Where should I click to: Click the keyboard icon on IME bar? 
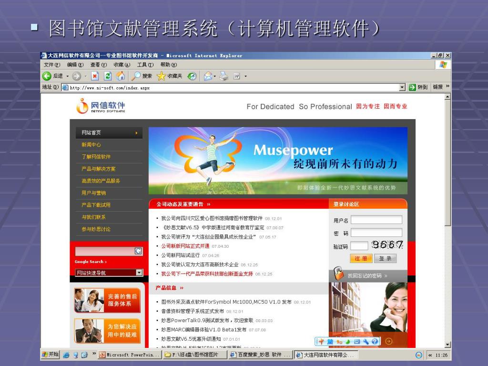tap(357, 341)
